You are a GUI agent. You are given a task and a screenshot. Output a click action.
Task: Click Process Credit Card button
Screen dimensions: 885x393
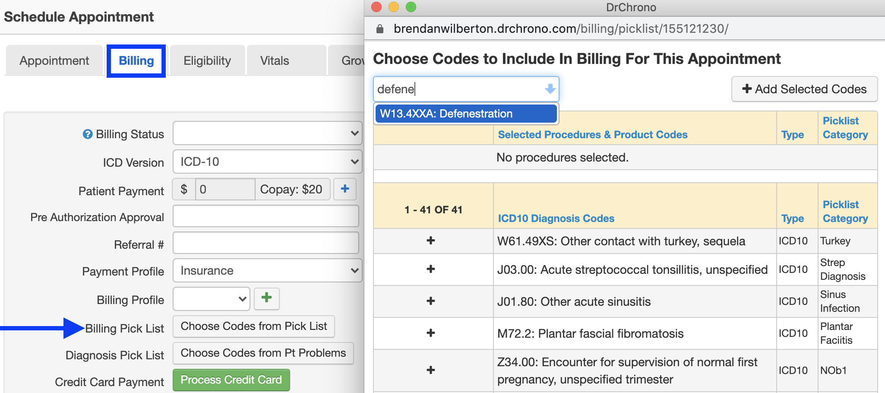pyautogui.click(x=231, y=380)
